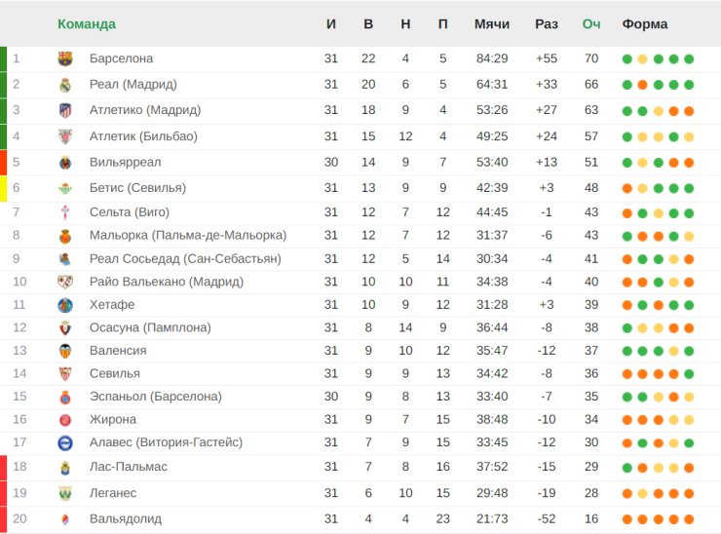Click the Athletic Bilbao crest icon
Image resolution: width=721 pixels, height=534 pixels.
(65, 136)
